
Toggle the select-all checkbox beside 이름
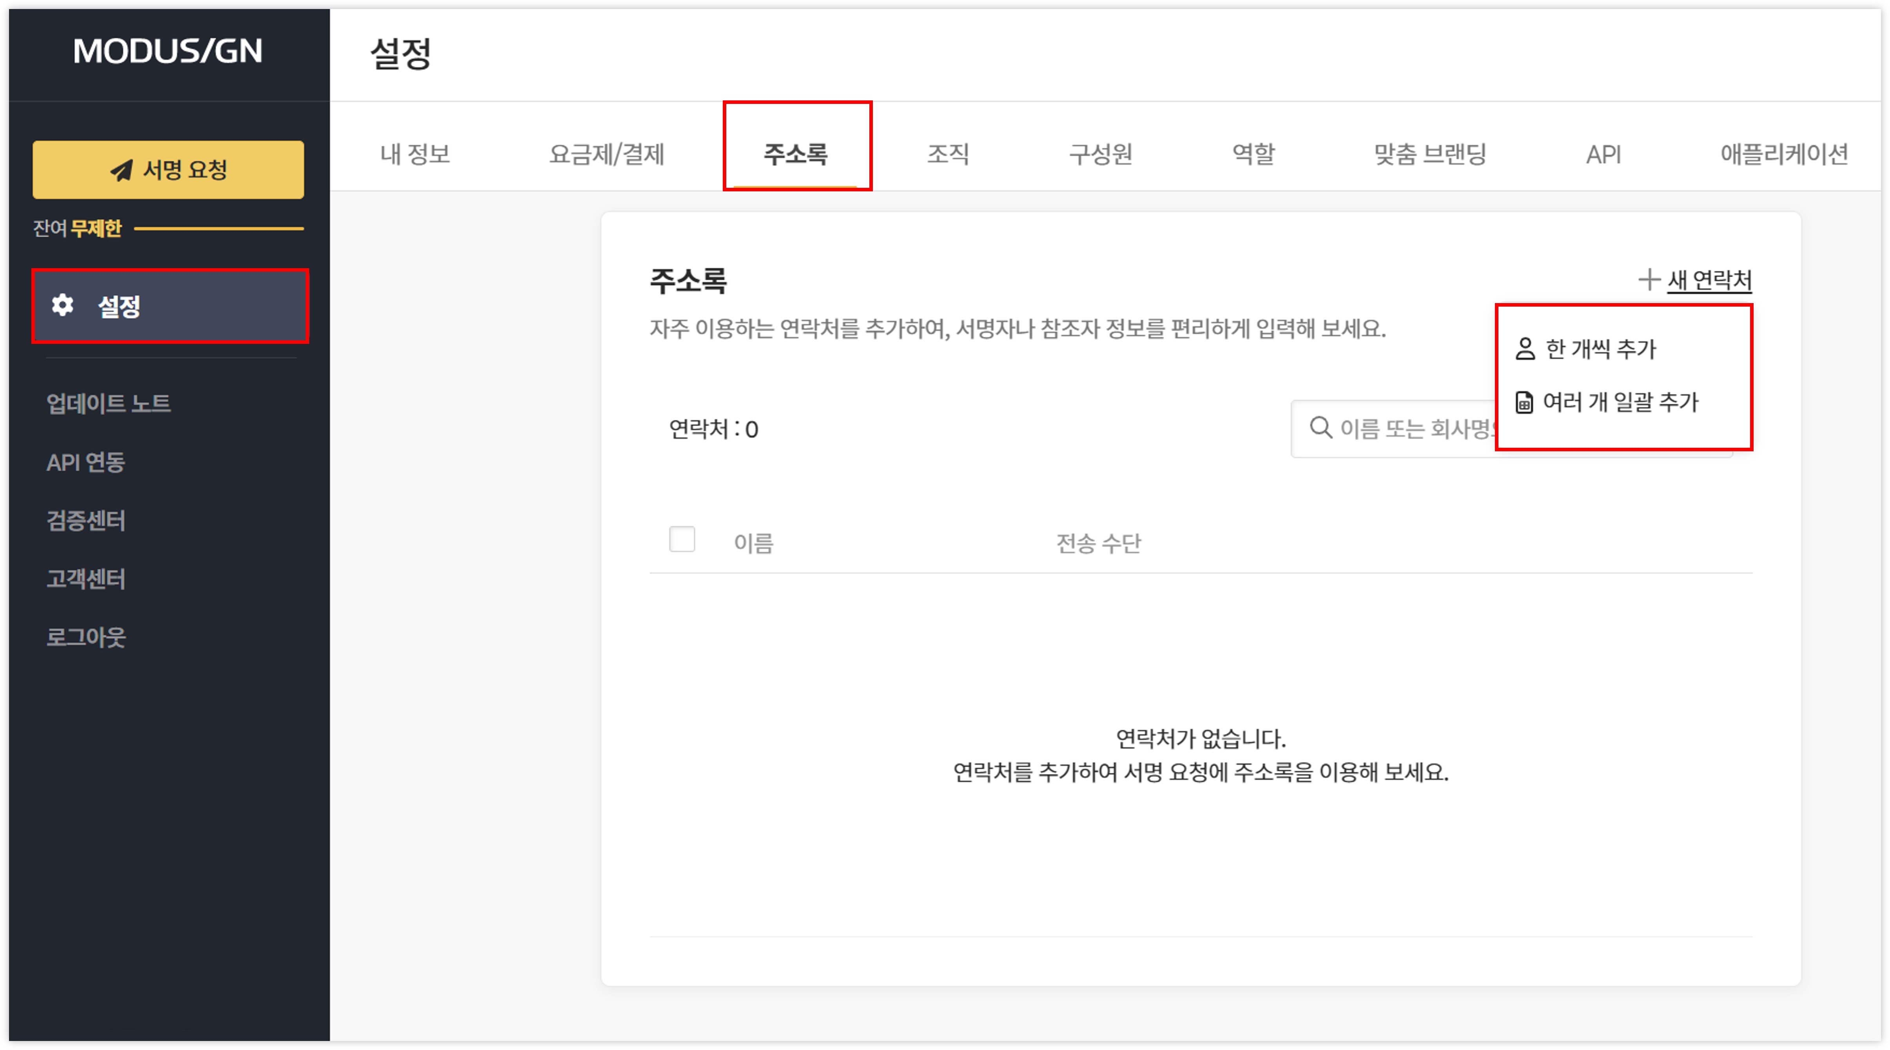682,540
